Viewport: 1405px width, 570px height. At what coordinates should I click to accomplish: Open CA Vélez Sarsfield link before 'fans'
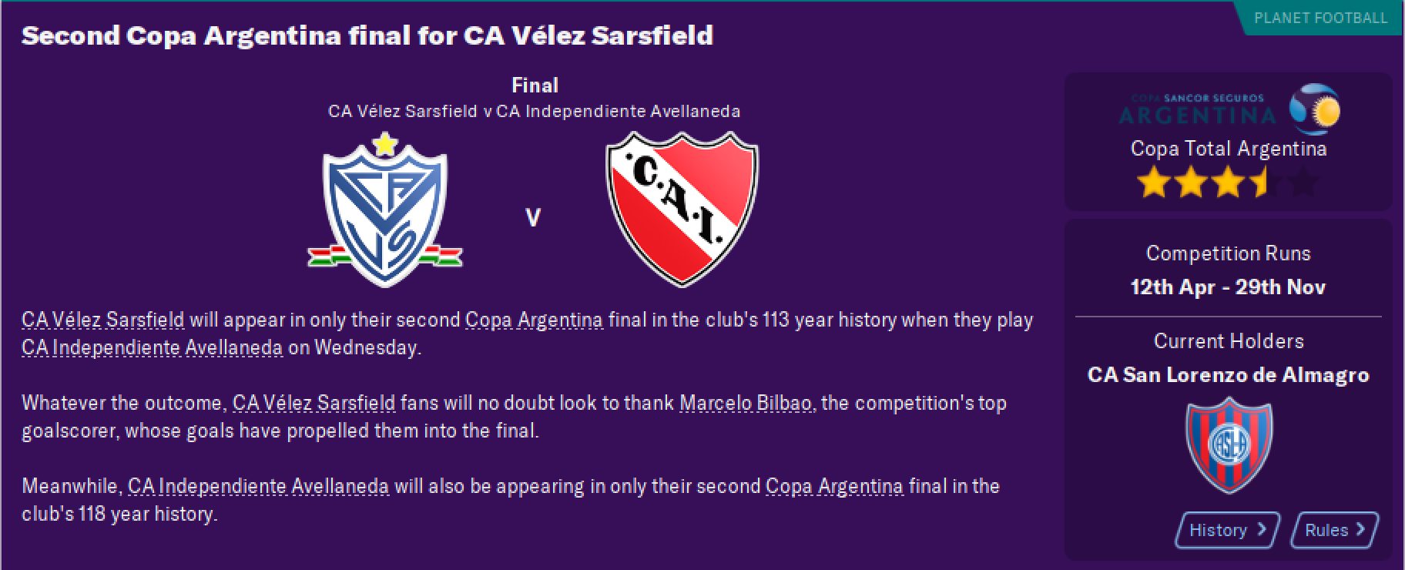click(314, 403)
